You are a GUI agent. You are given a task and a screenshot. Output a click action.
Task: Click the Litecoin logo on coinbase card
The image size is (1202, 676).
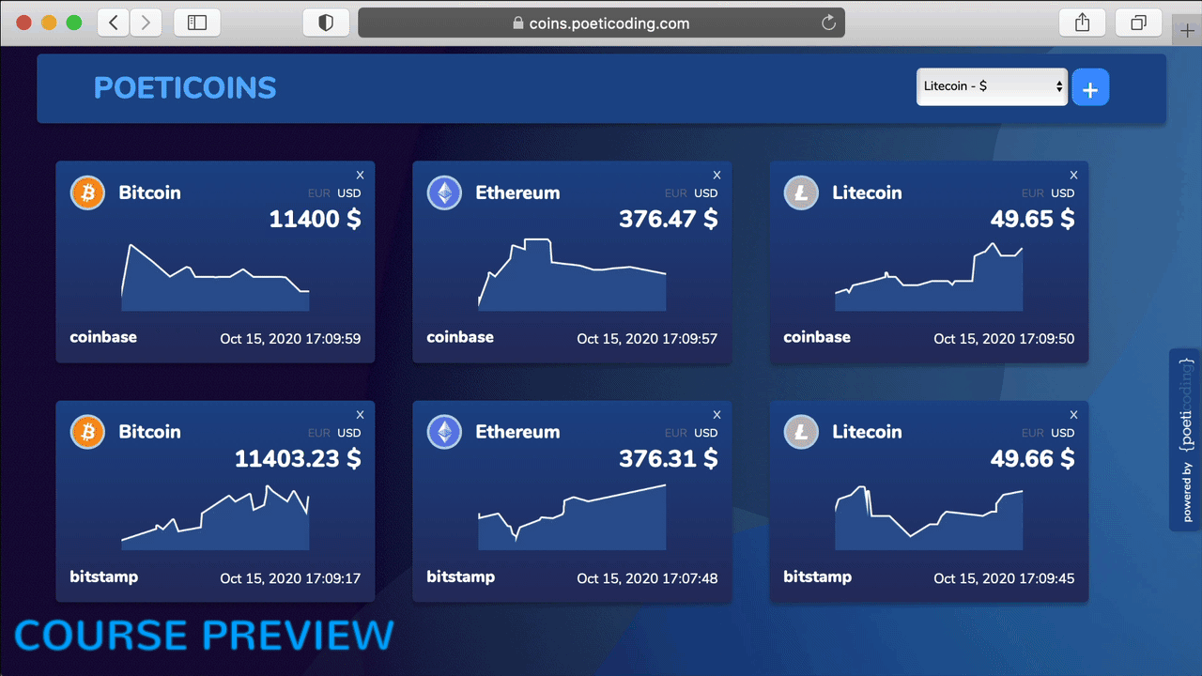click(801, 193)
